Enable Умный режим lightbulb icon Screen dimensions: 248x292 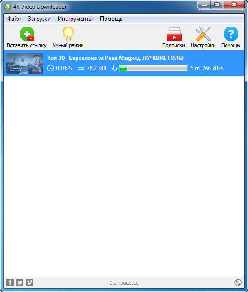68,34
